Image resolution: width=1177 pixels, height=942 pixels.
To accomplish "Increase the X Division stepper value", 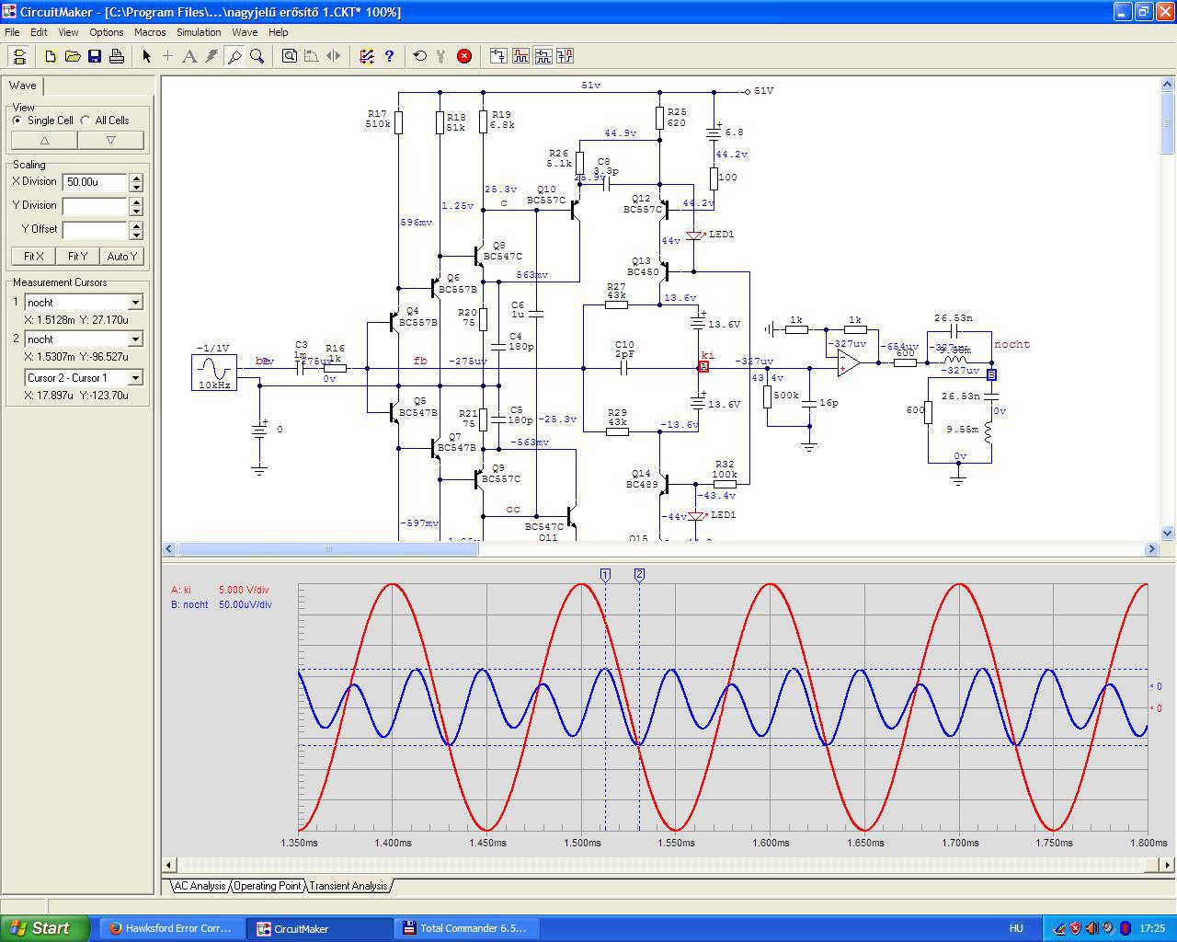I will coord(136,178).
